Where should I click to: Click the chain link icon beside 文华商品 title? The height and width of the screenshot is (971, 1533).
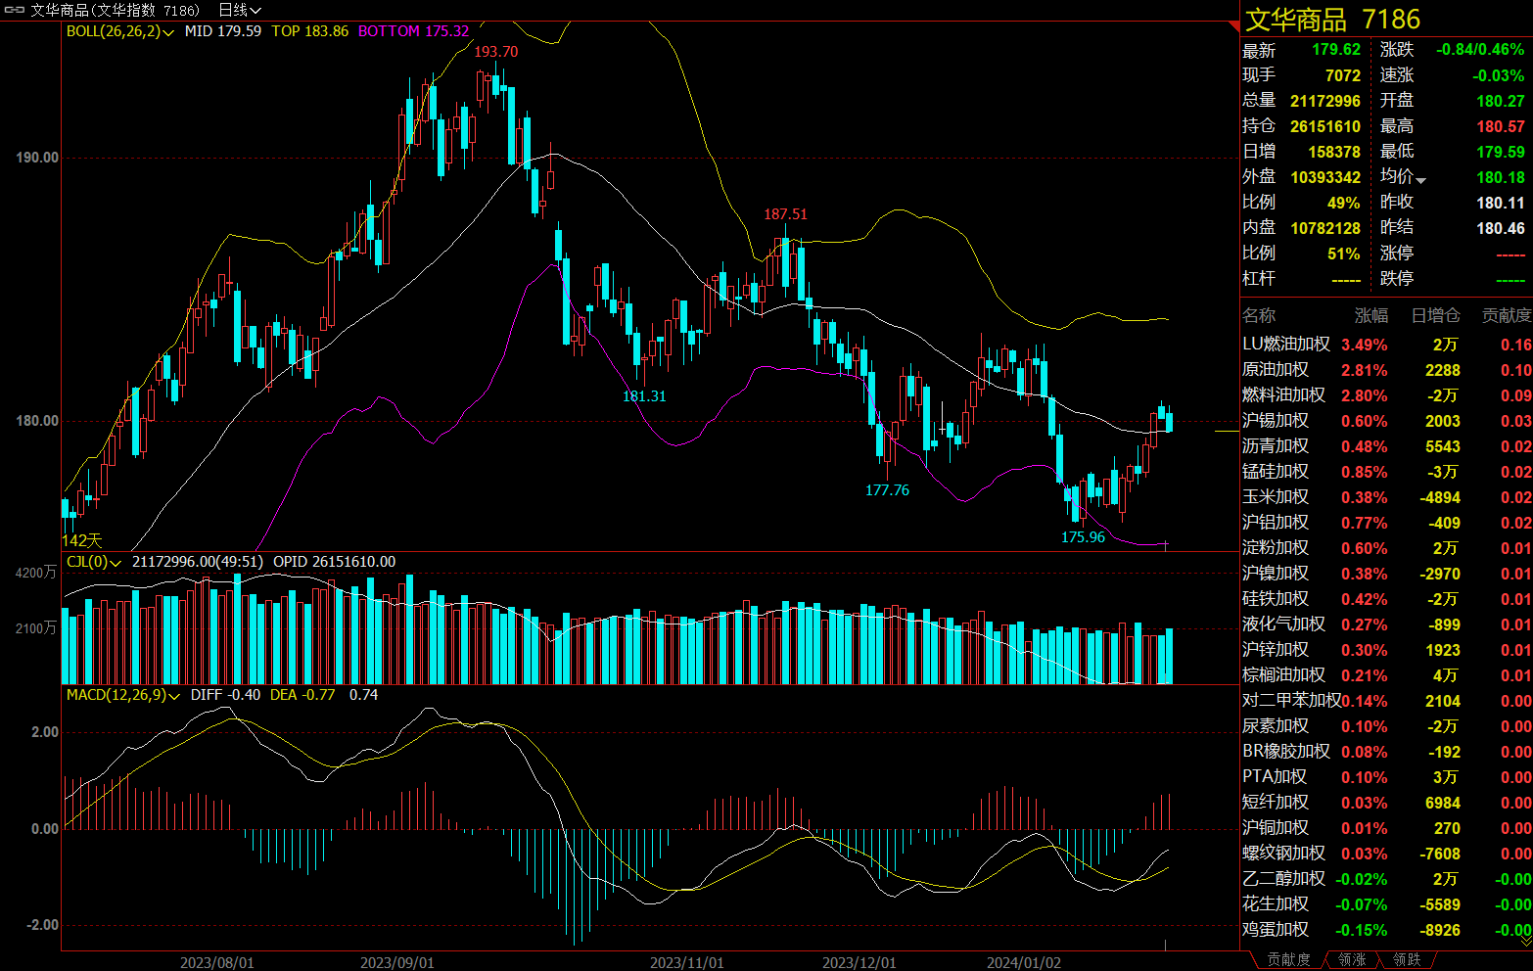click(x=15, y=10)
